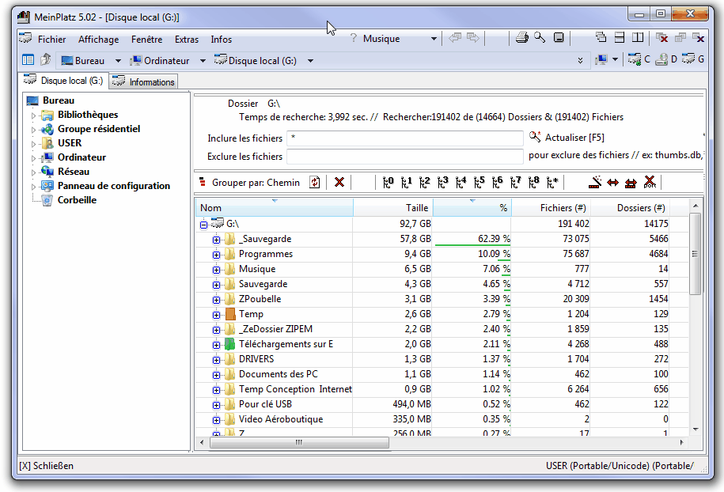Image resolution: width=724 pixels, height=492 pixels.
Task: Expand Bibliothèques in left tree
Action: [33, 115]
